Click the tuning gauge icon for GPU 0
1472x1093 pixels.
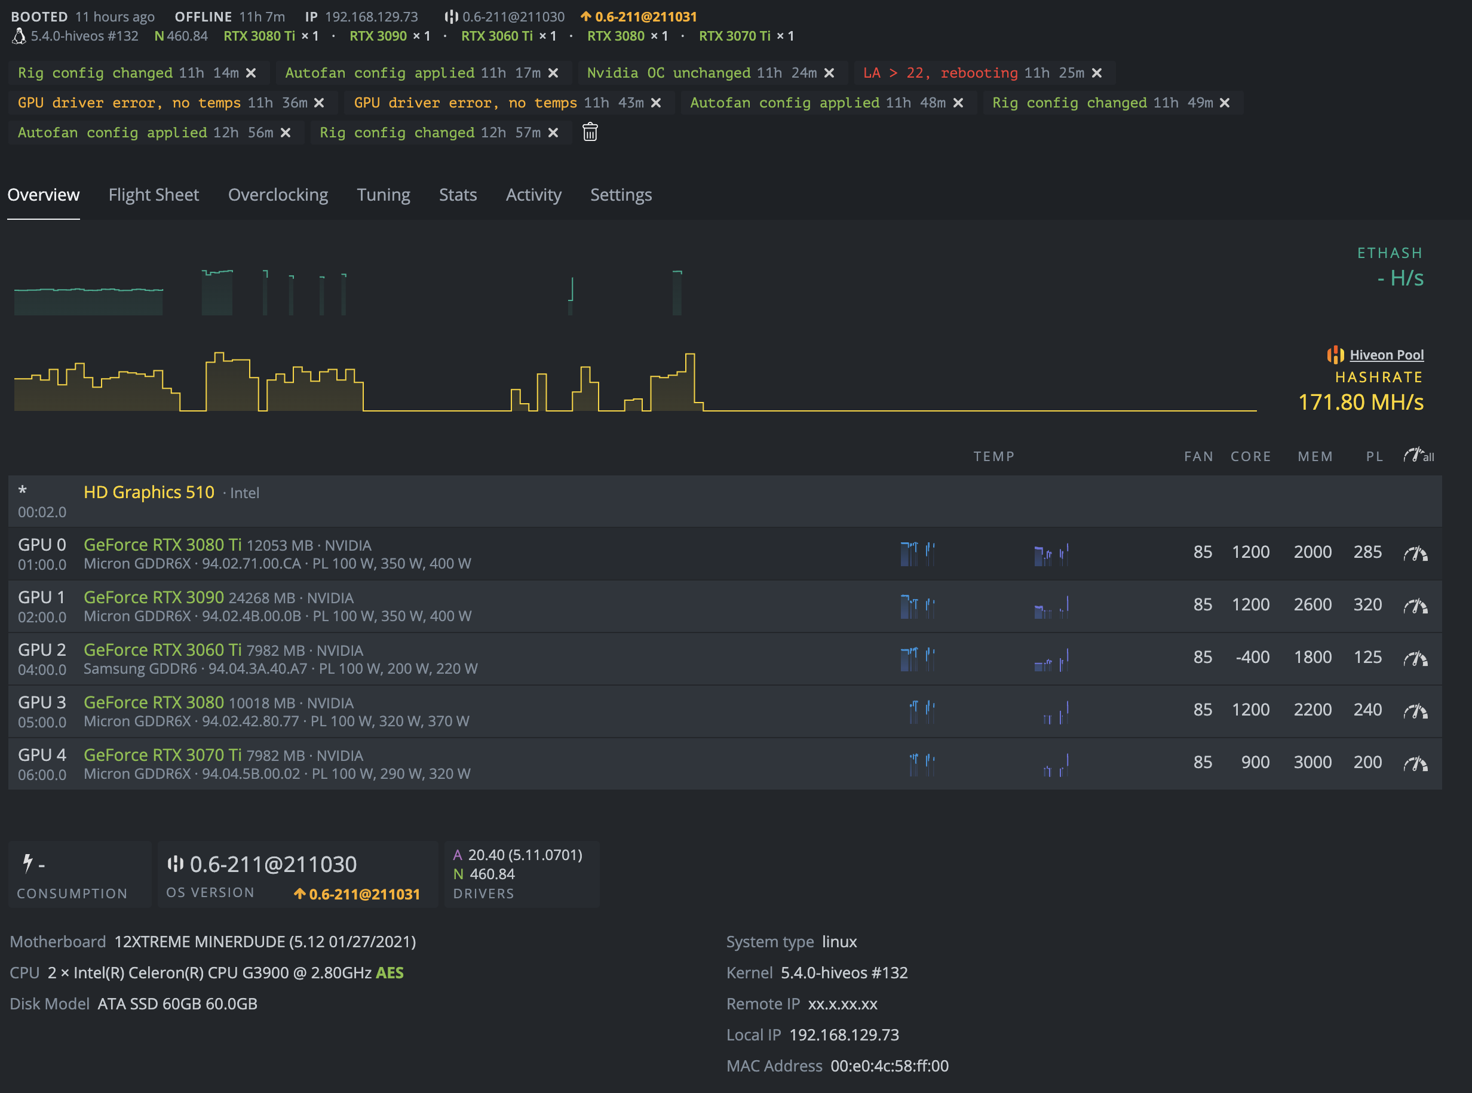click(x=1415, y=553)
